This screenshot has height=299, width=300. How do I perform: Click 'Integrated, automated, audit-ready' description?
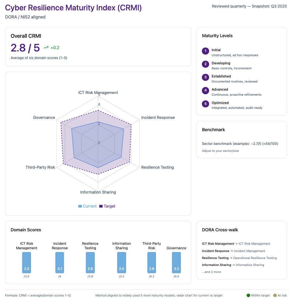click(x=237, y=108)
